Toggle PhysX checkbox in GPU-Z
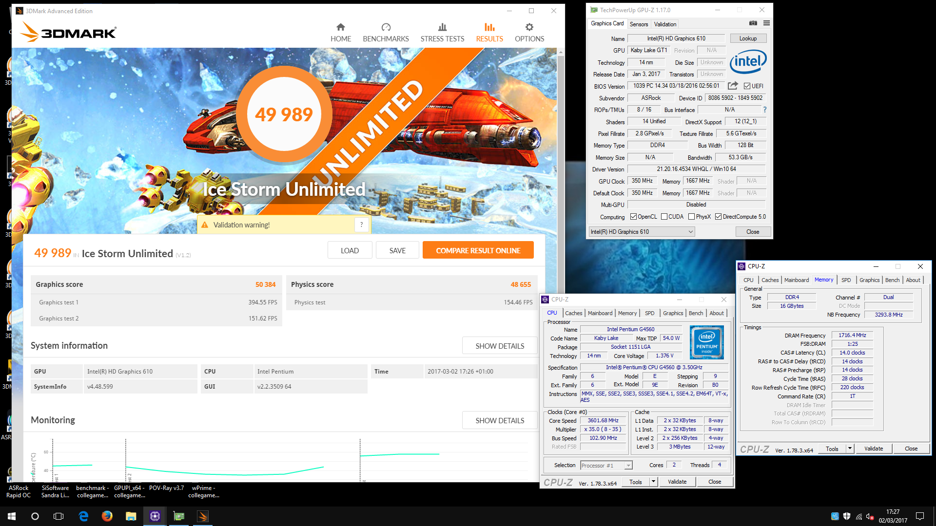This screenshot has width=936, height=526. [x=691, y=217]
